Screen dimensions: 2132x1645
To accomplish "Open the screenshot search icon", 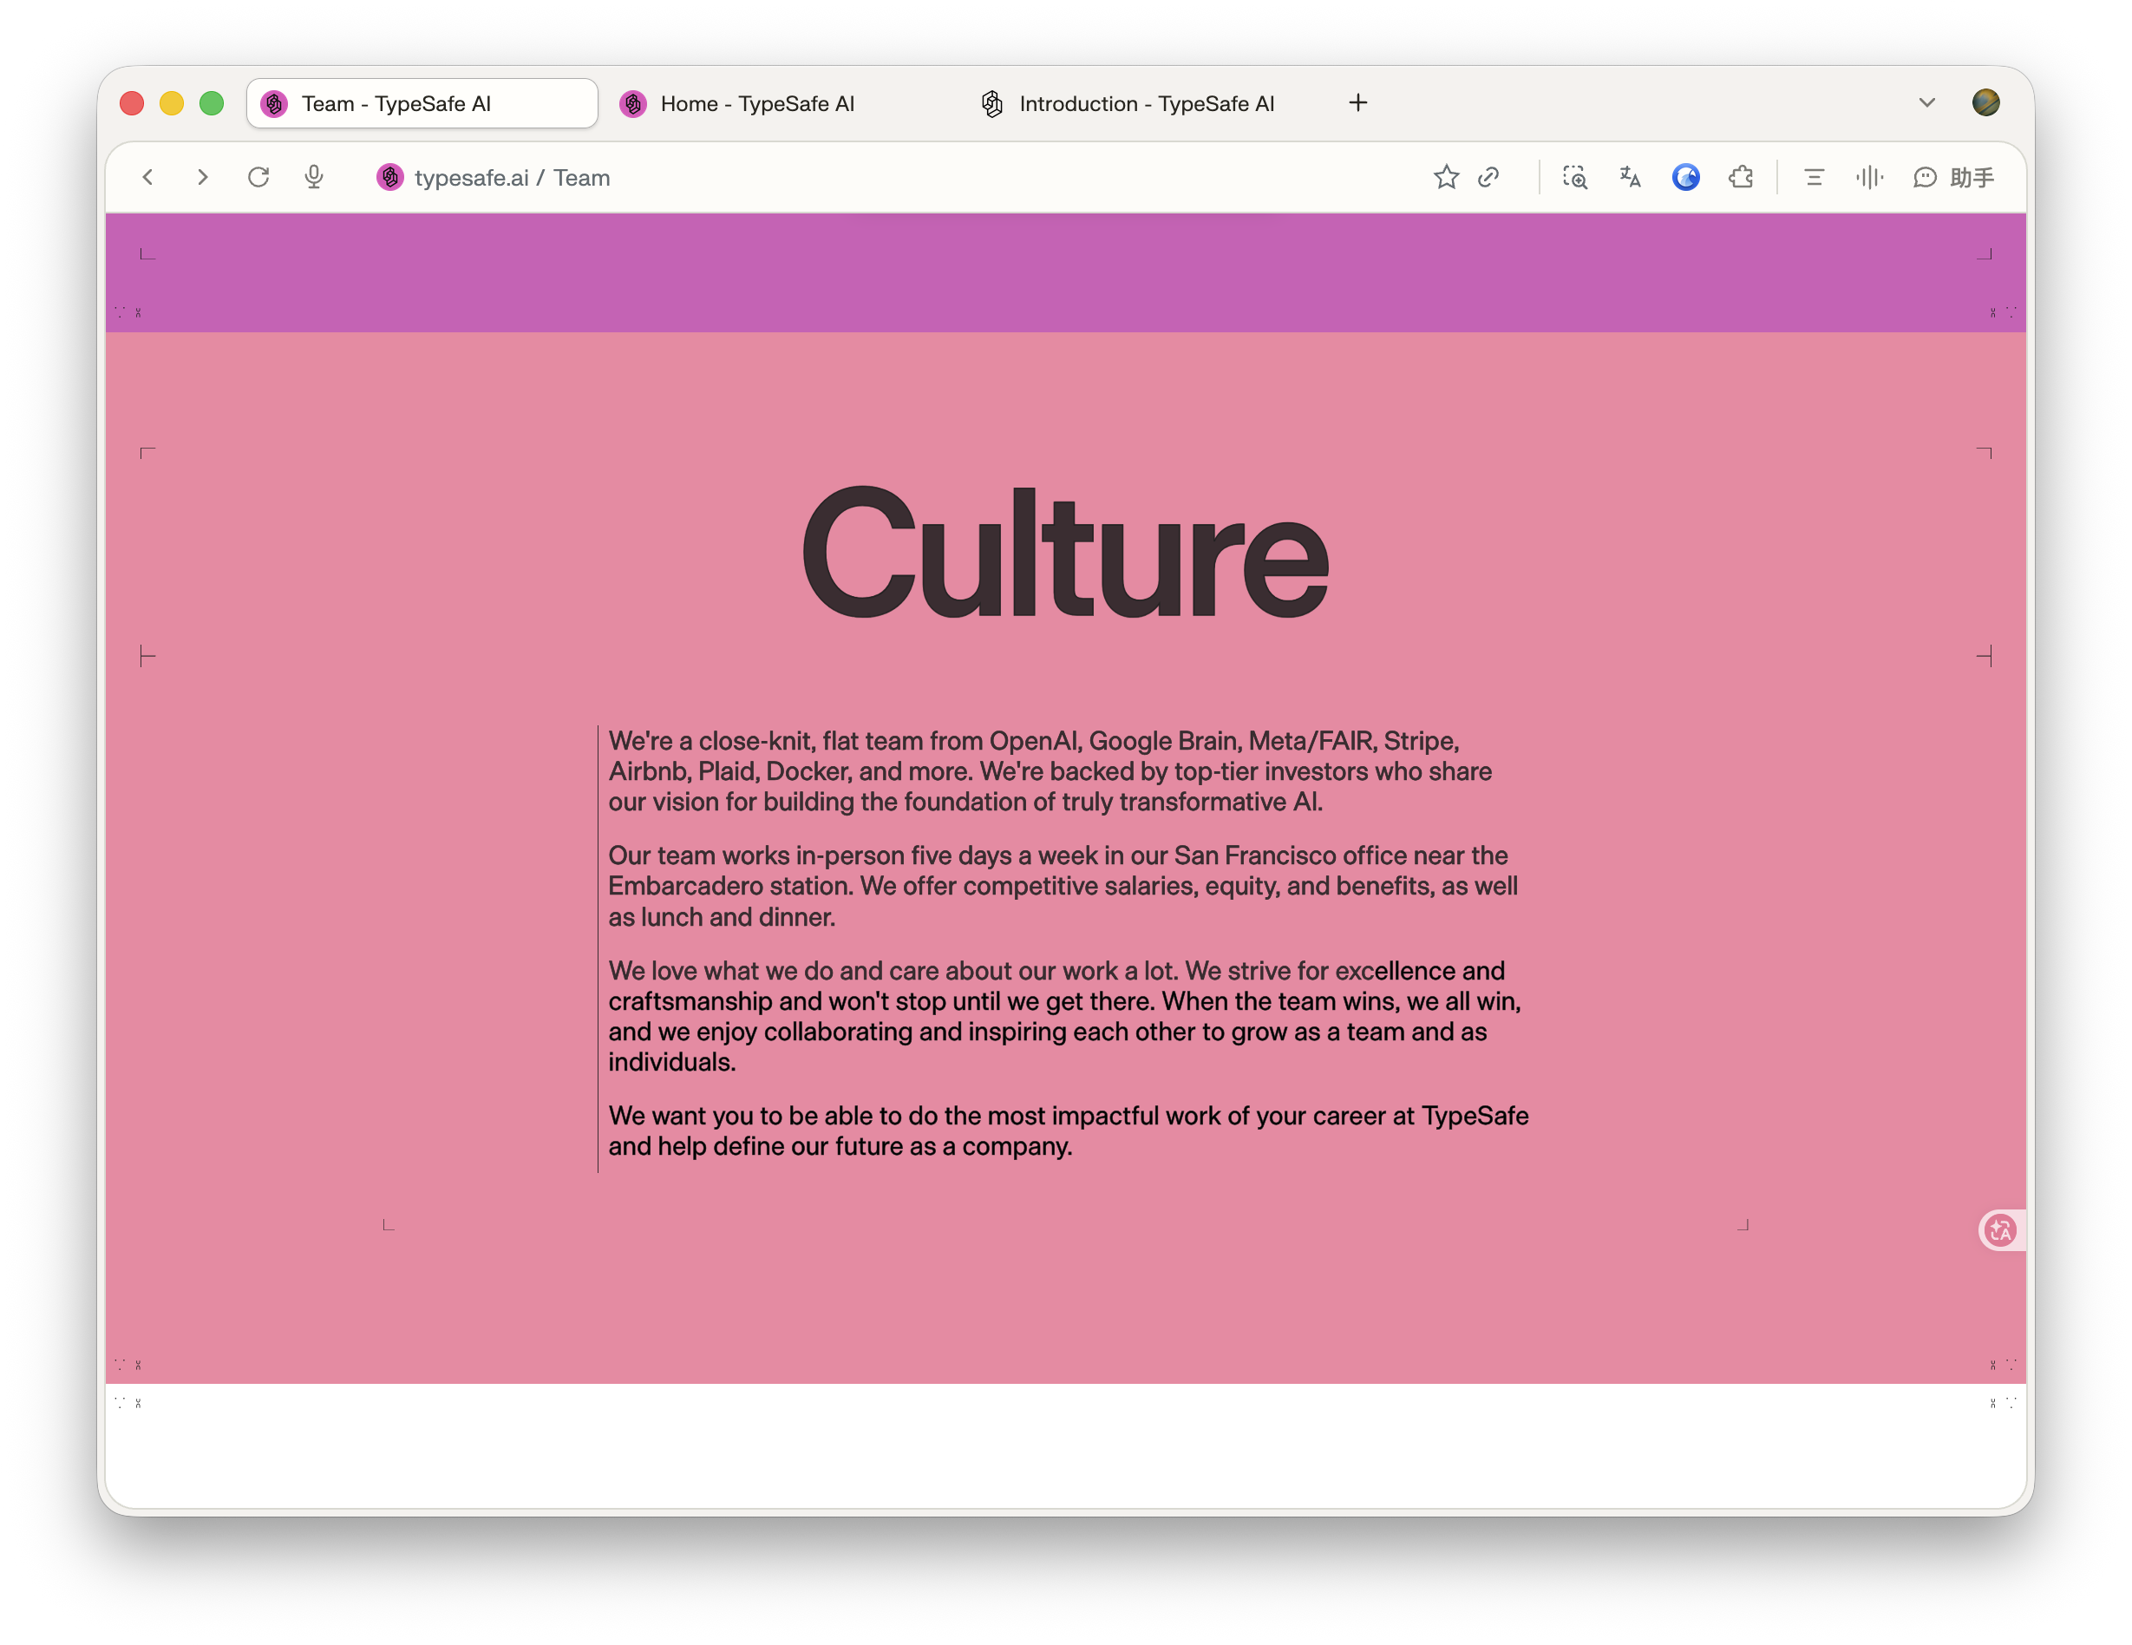I will pyautogui.click(x=1574, y=177).
